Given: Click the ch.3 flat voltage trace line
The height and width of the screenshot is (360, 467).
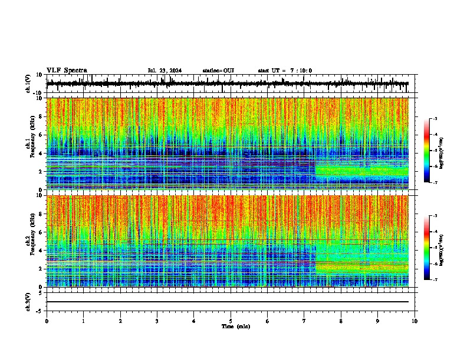Looking at the screenshot, I should click(227, 302).
